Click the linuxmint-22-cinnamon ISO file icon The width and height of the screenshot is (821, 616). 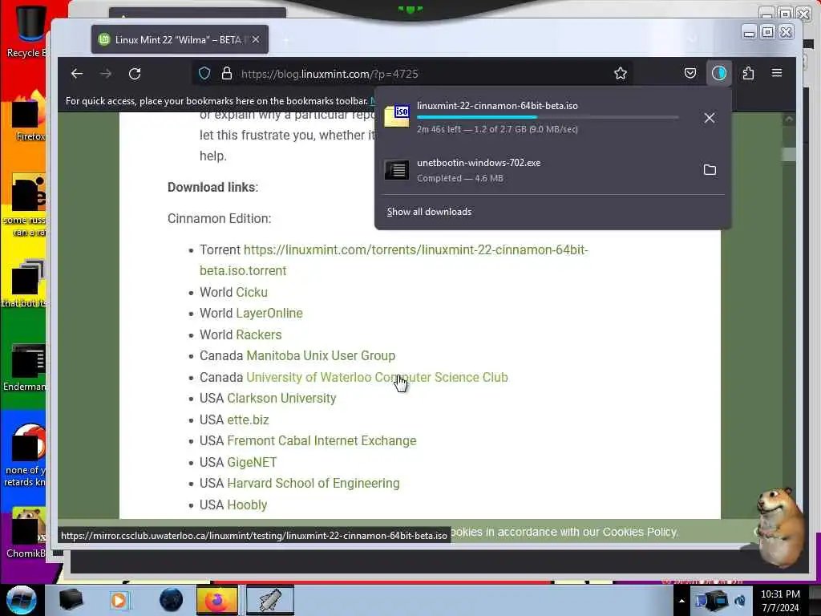point(397,116)
